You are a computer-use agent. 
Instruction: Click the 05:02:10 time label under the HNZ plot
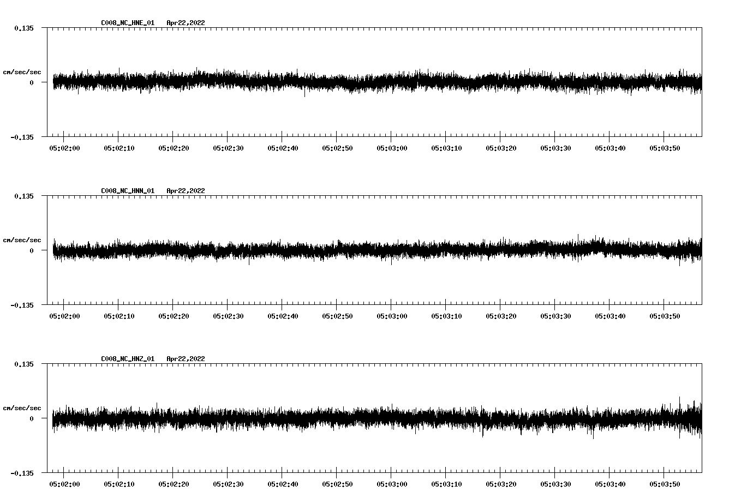tap(119, 484)
